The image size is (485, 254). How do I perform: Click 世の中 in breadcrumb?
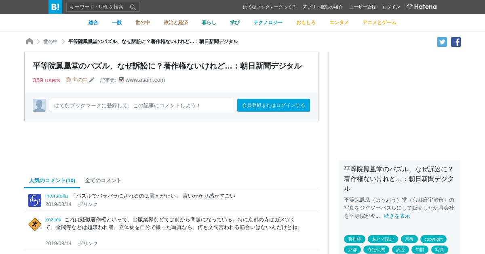point(51,42)
